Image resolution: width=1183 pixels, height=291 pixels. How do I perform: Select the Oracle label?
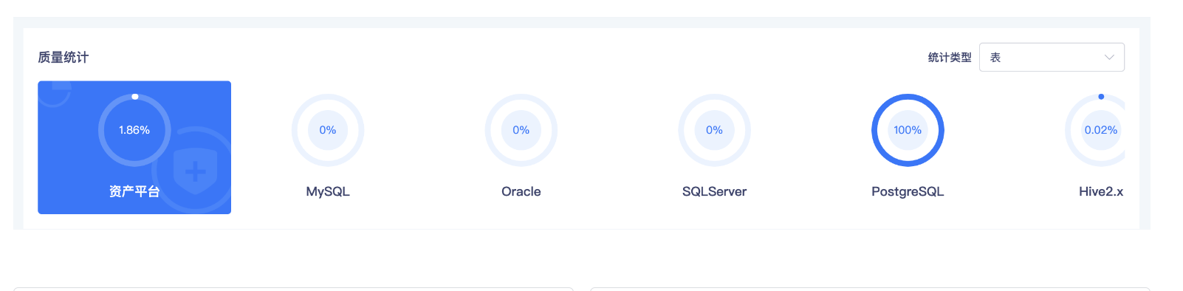[x=521, y=191]
